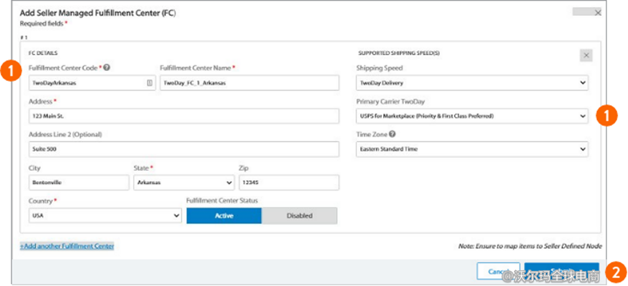Screen dimensions: 628x286
Task: Click the Add another Fulfillment Center link
Action: (67, 246)
